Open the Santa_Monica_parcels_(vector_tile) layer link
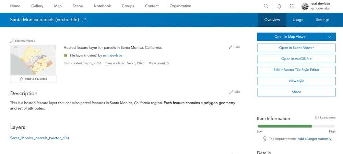 [39, 138]
